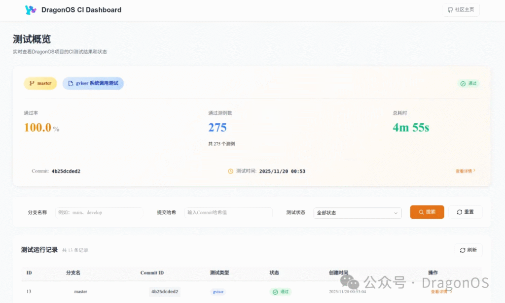Click the 分支名称 branch name input field

click(x=99, y=212)
